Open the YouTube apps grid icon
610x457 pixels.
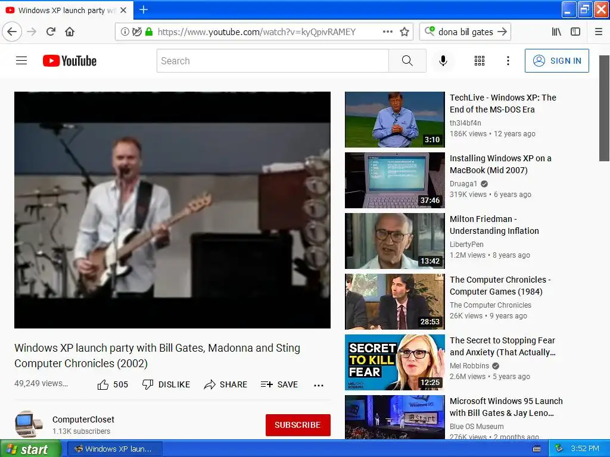(480, 61)
